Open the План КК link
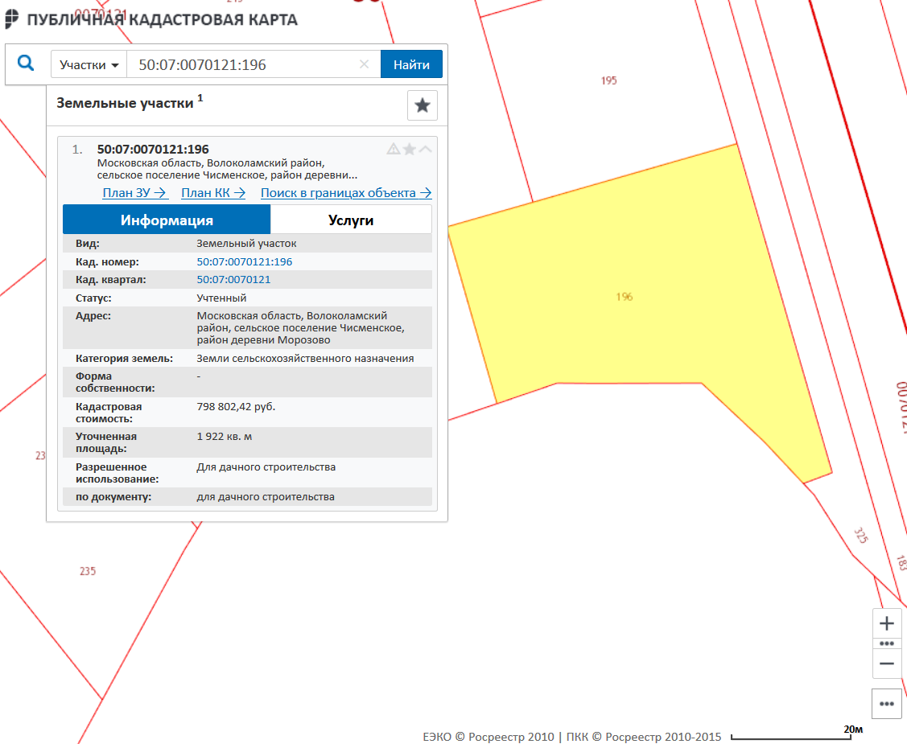The height and width of the screenshot is (744, 907). pos(213,192)
